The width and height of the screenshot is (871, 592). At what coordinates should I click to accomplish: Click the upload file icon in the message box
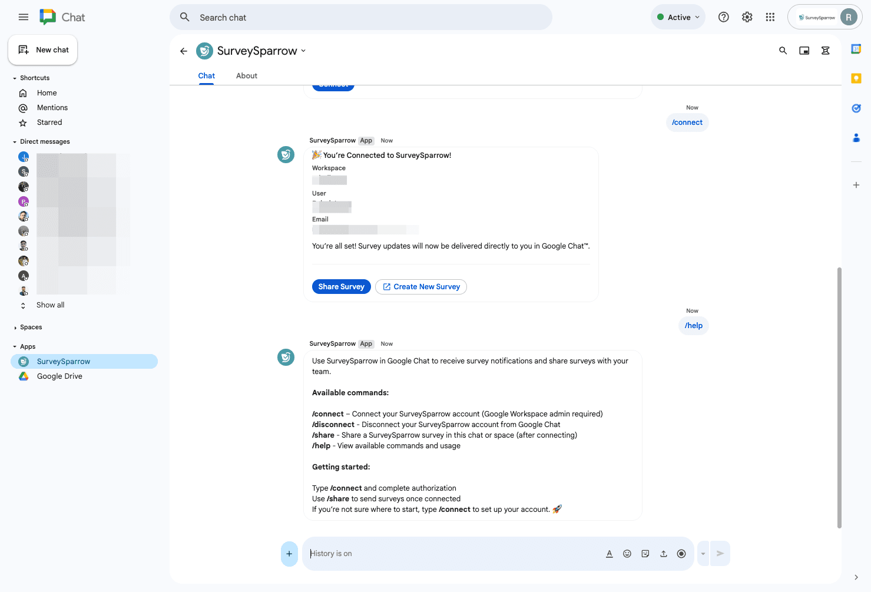[663, 554]
